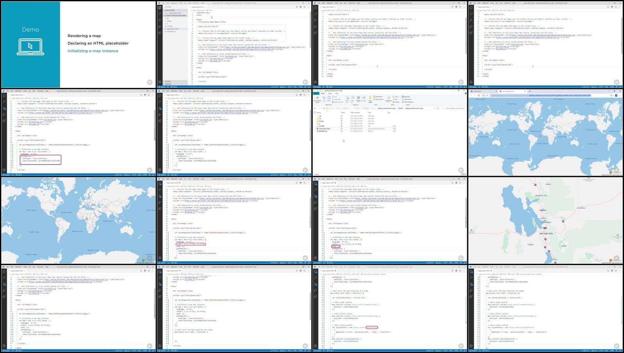624x353 pixels.
Task: Click the bookmark star in Chrome address bar
Action: click(611, 95)
